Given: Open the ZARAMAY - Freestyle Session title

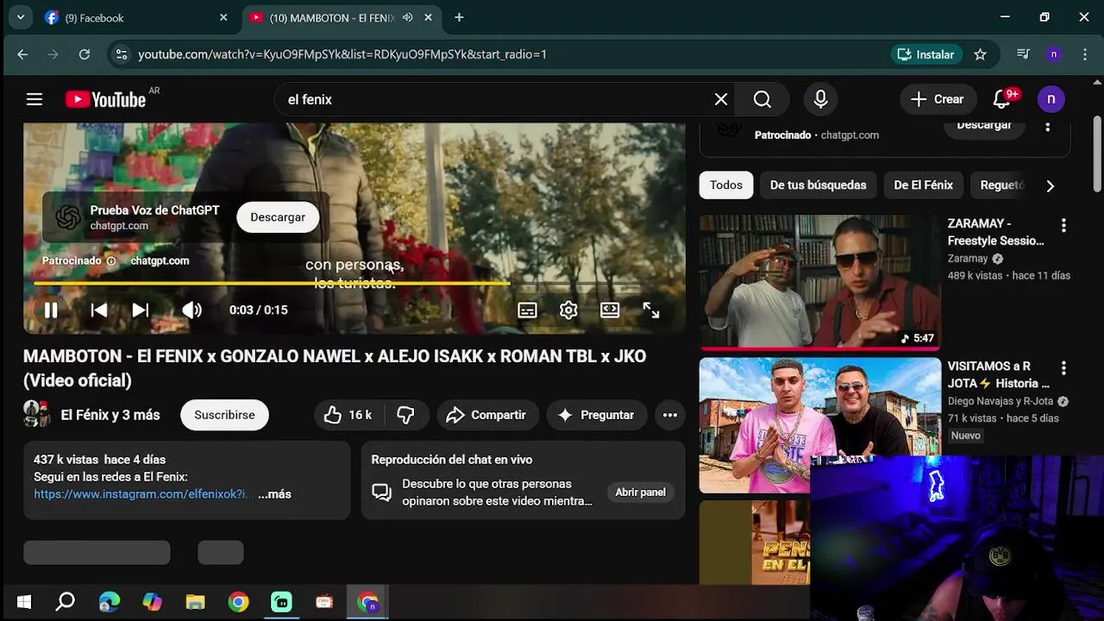Looking at the screenshot, I should 995,232.
